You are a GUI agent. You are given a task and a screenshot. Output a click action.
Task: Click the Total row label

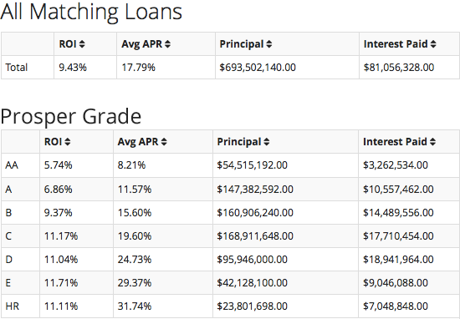point(17,68)
